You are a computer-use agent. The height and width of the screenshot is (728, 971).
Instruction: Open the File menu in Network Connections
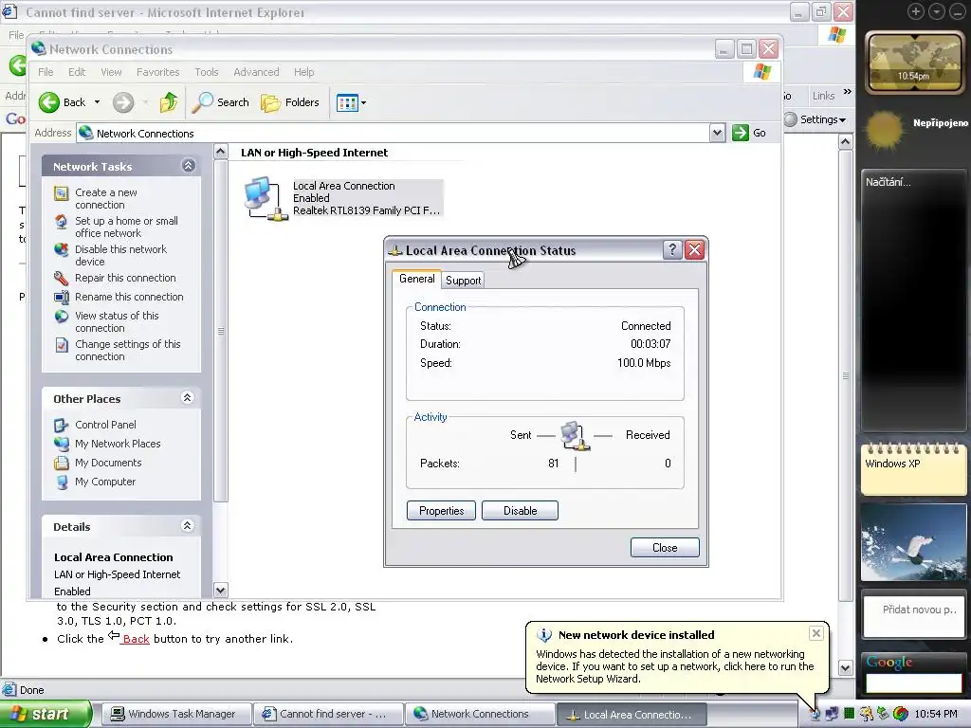pyautogui.click(x=46, y=72)
